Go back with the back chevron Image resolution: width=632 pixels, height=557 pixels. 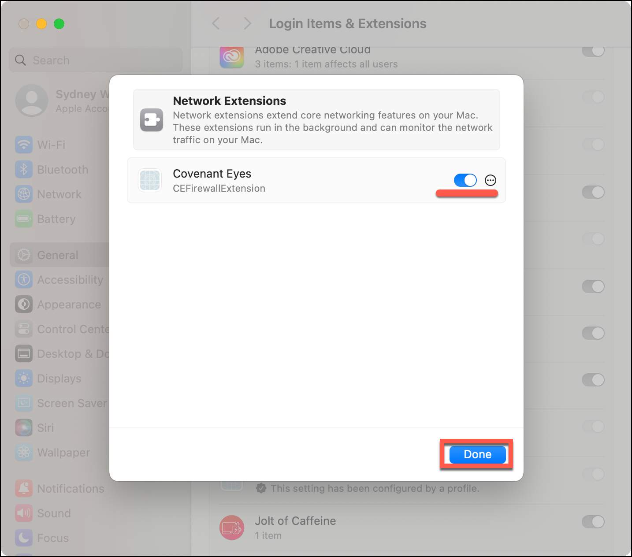pyautogui.click(x=216, y=23)
